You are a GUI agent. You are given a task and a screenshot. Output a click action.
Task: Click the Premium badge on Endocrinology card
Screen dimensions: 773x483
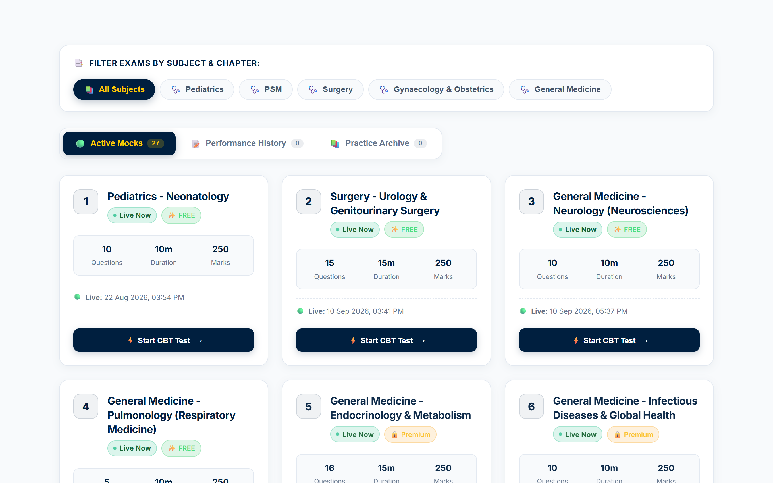pos(410,434)
